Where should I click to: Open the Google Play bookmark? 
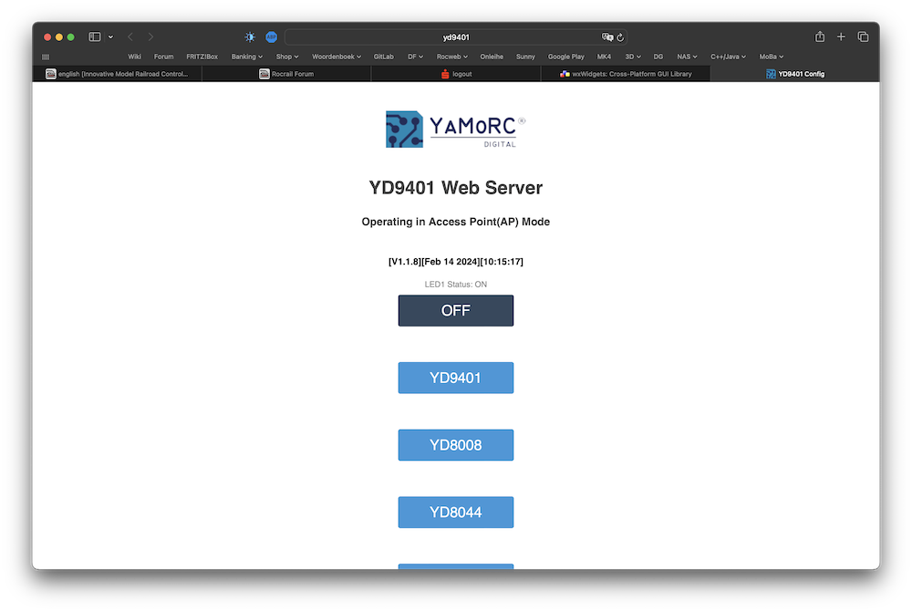coord(566,57)
